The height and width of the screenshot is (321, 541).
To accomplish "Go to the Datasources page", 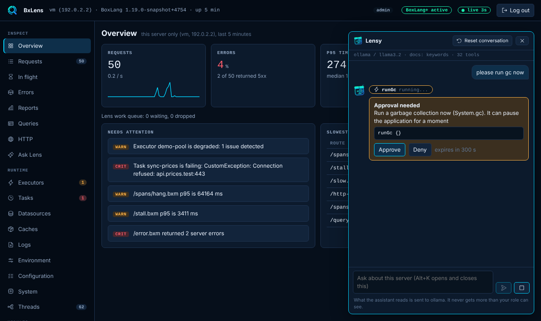I will point(47,213).
